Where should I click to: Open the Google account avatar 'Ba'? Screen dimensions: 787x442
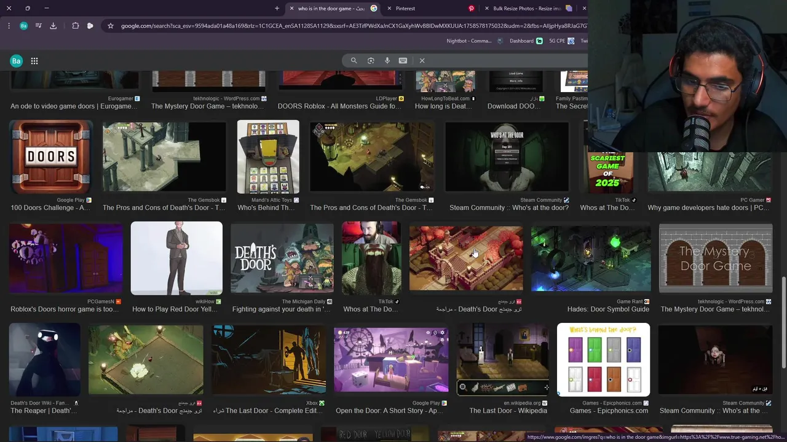click(x=16, y=61)
